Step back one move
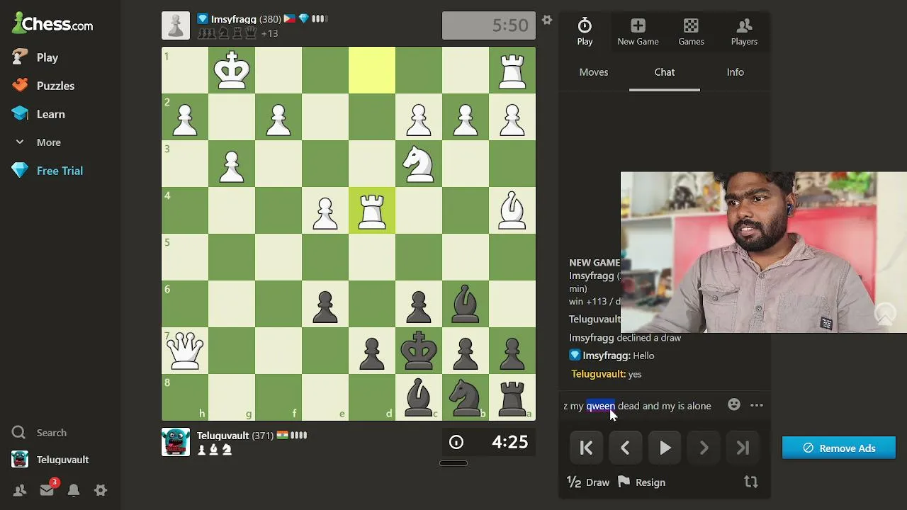Image resolution: width=907 pixels, height=510 pixels. 625,448
